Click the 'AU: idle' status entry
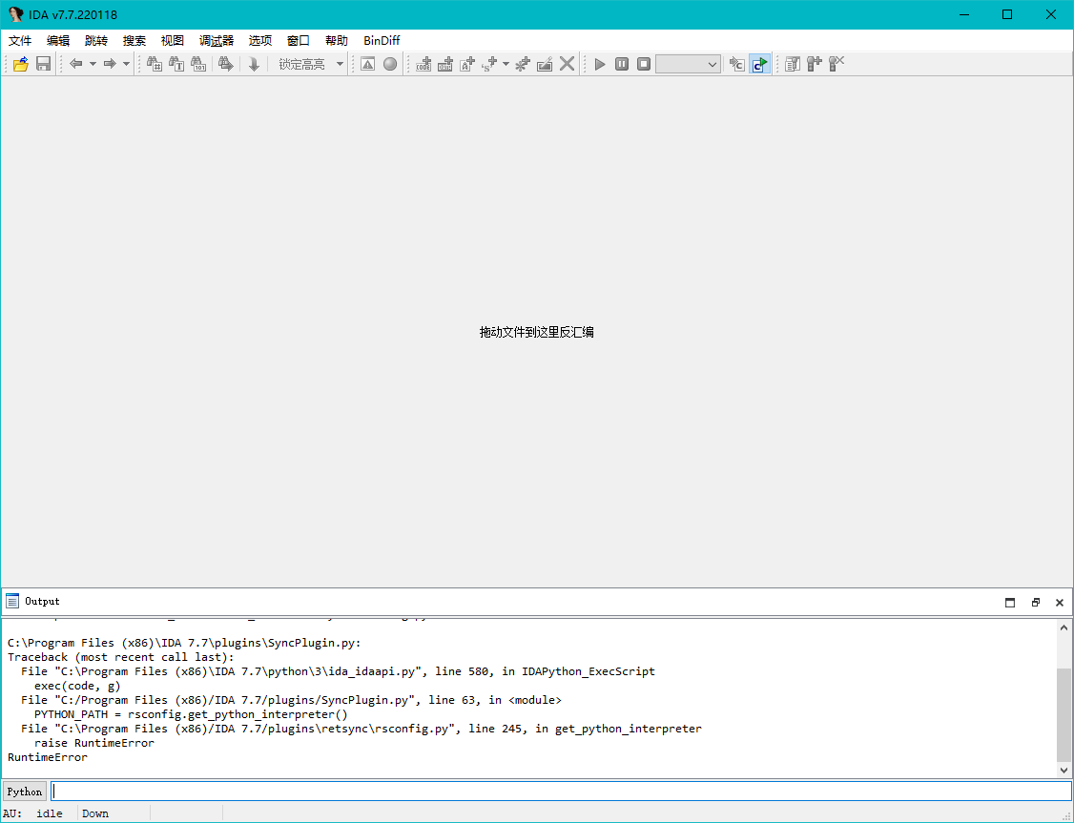Viewport: 1074px width, 823px height. coord(32,813)
